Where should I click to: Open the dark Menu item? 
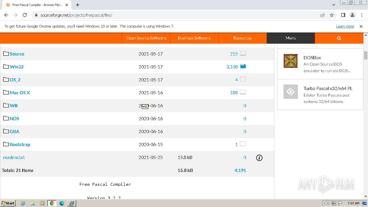point(291,38)
